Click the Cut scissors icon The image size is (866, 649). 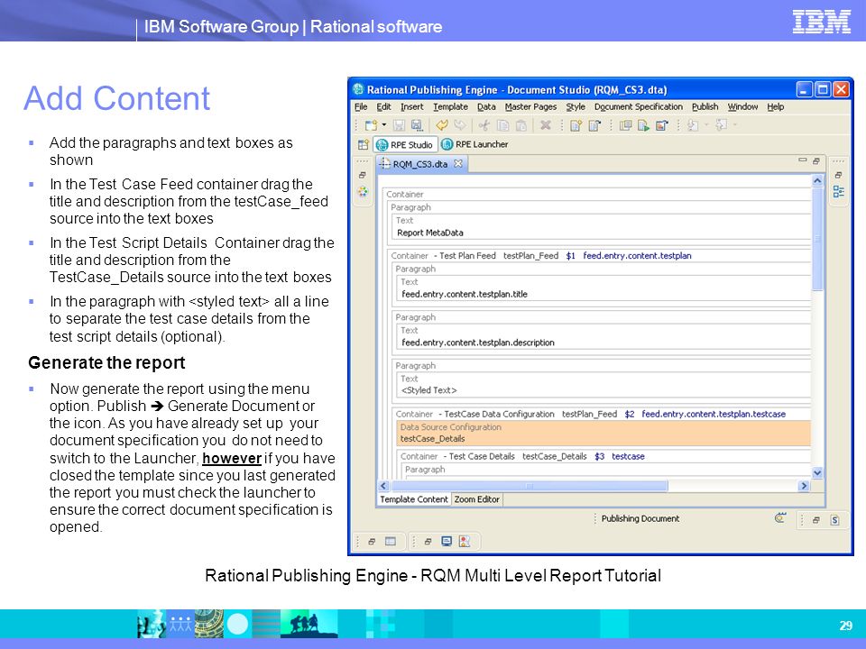click(x=484, y=125)
